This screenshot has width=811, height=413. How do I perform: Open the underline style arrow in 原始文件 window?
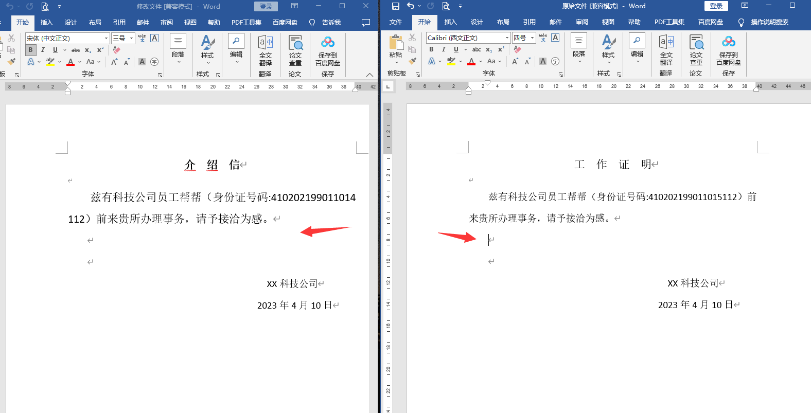coord(466,49)
